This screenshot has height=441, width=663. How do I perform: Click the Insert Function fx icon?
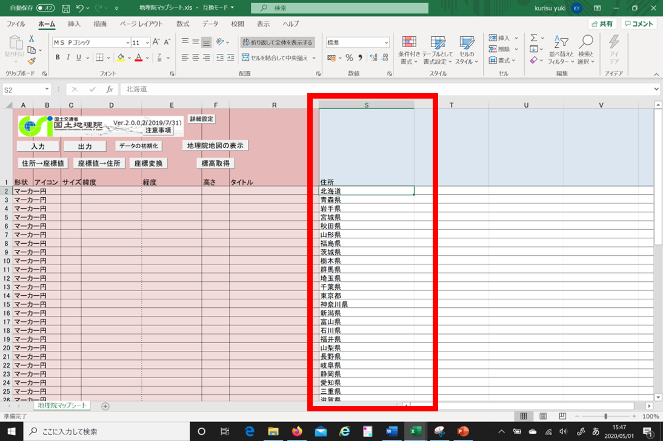point(110,90)
